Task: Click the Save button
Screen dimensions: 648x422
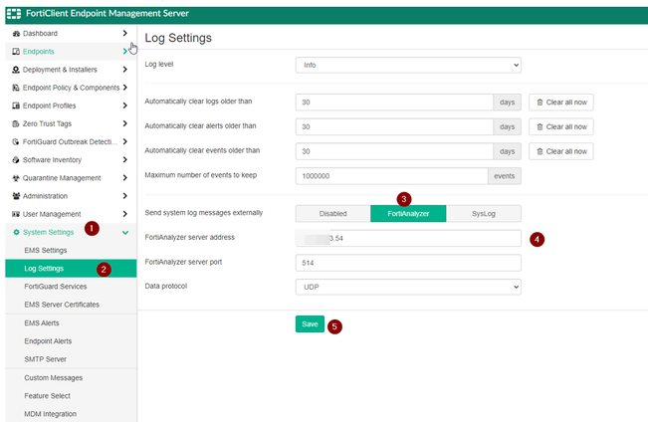Action: tap(310, 324)
